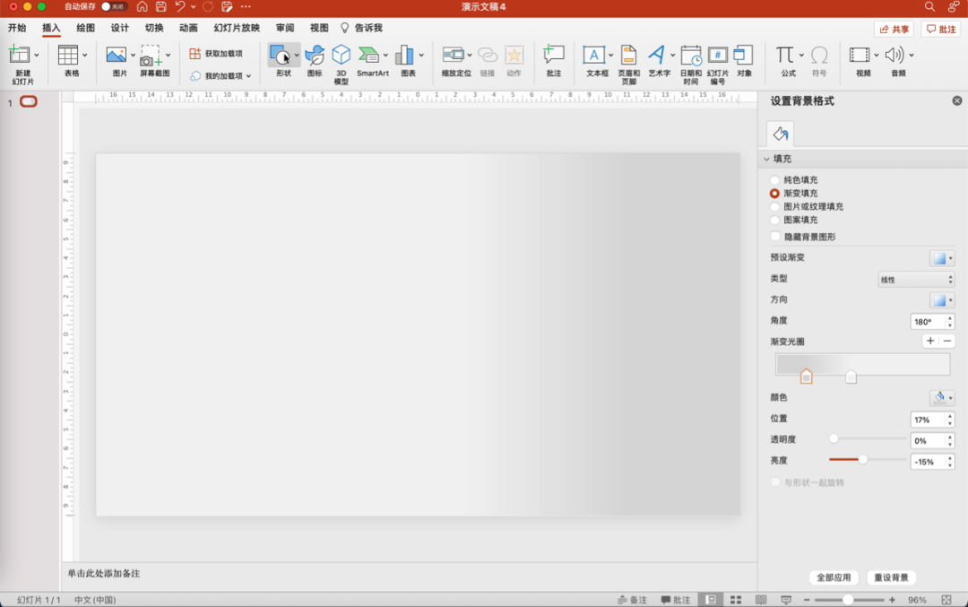
Task: Click the Screenshot (屏幕截图) icon
Action: 150,55
